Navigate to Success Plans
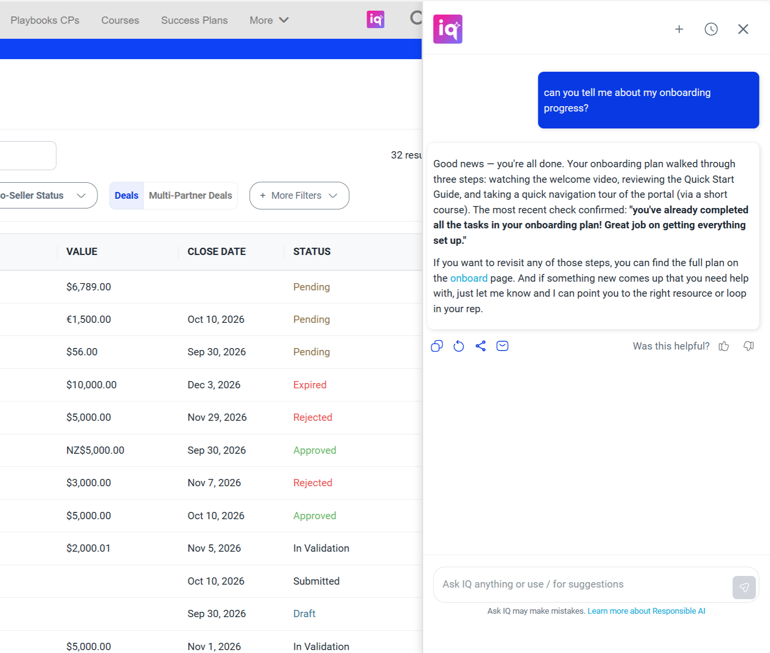This screenshot has height=653, width=770. tap(194, 20)
